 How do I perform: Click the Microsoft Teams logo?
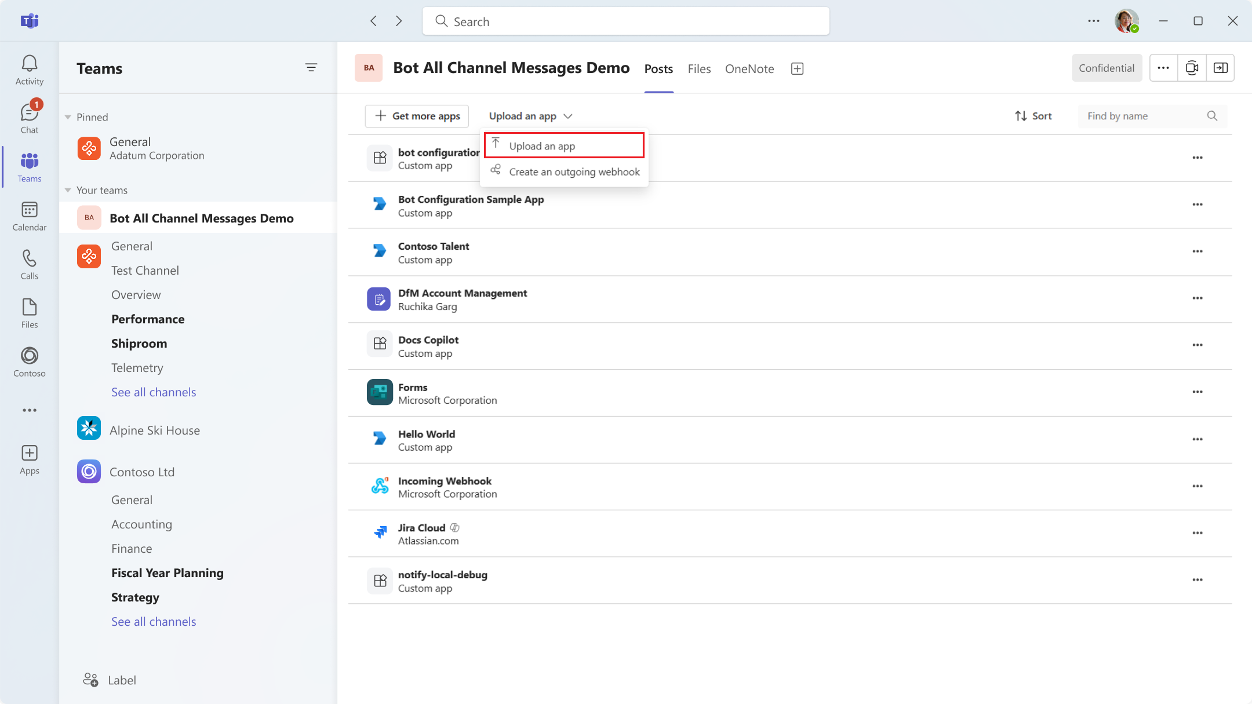click(x=30, y=21)
